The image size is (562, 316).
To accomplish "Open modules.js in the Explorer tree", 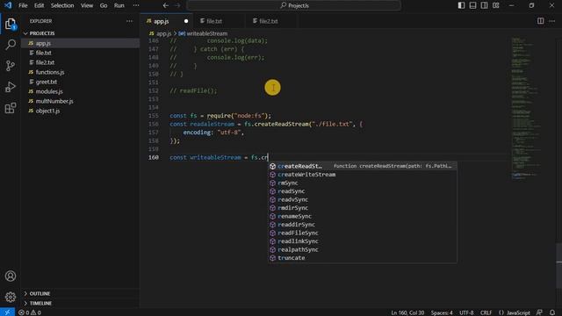I will (80, 91).
